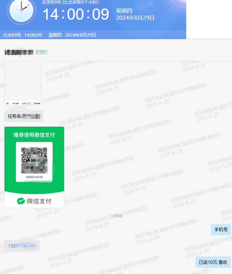The height and width of the screenshot is (274, 232).
Task: Click the green tag next to contact name
Action: tap(41, 52)
